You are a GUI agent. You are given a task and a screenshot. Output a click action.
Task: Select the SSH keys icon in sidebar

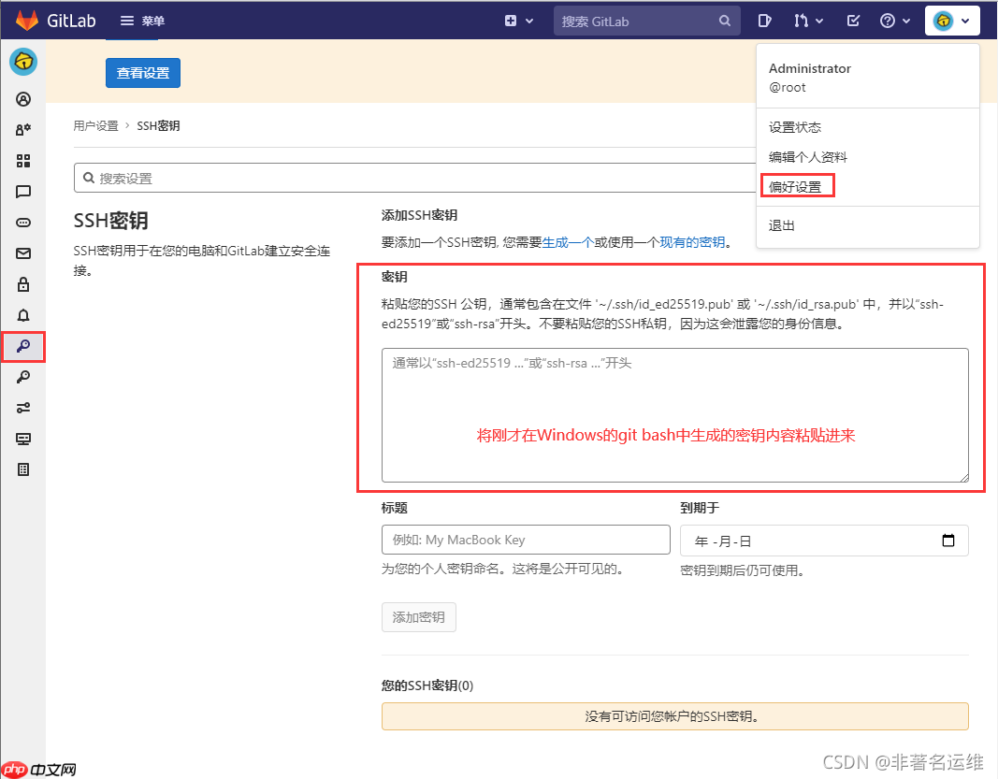23,347
